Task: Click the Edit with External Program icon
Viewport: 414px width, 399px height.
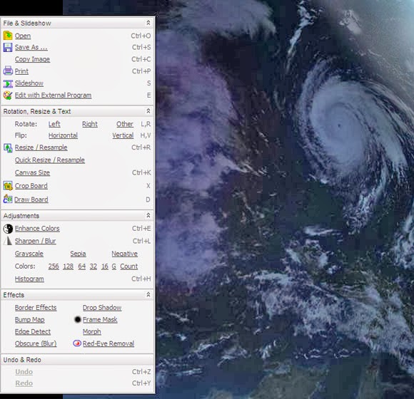Action: [8, 95]
